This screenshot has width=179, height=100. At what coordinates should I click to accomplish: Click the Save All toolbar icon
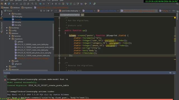(x=5, y=4)
